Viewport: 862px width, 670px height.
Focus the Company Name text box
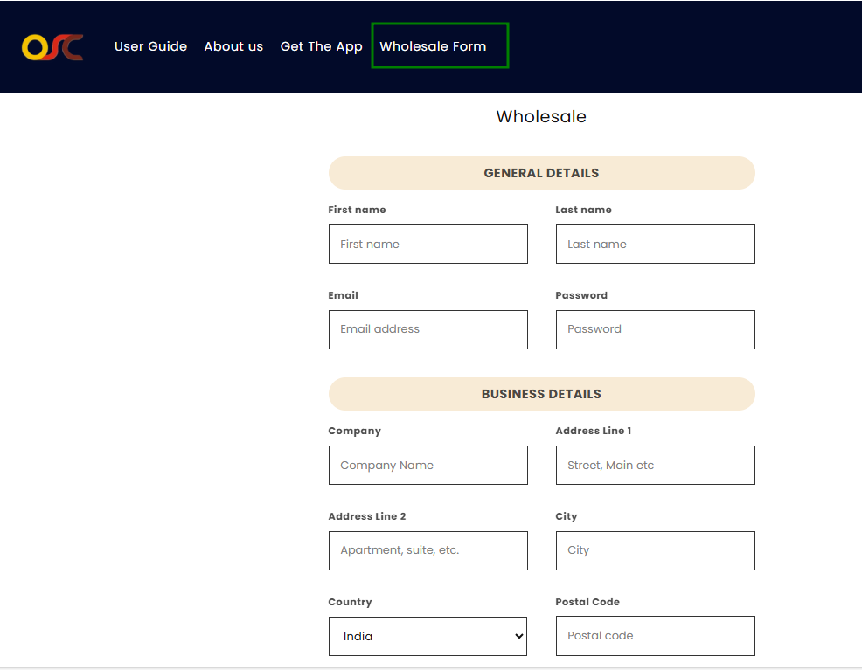(x=428, y=466)
